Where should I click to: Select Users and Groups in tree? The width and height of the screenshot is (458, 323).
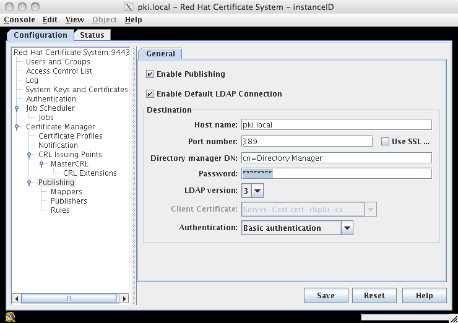pos(58,62)
